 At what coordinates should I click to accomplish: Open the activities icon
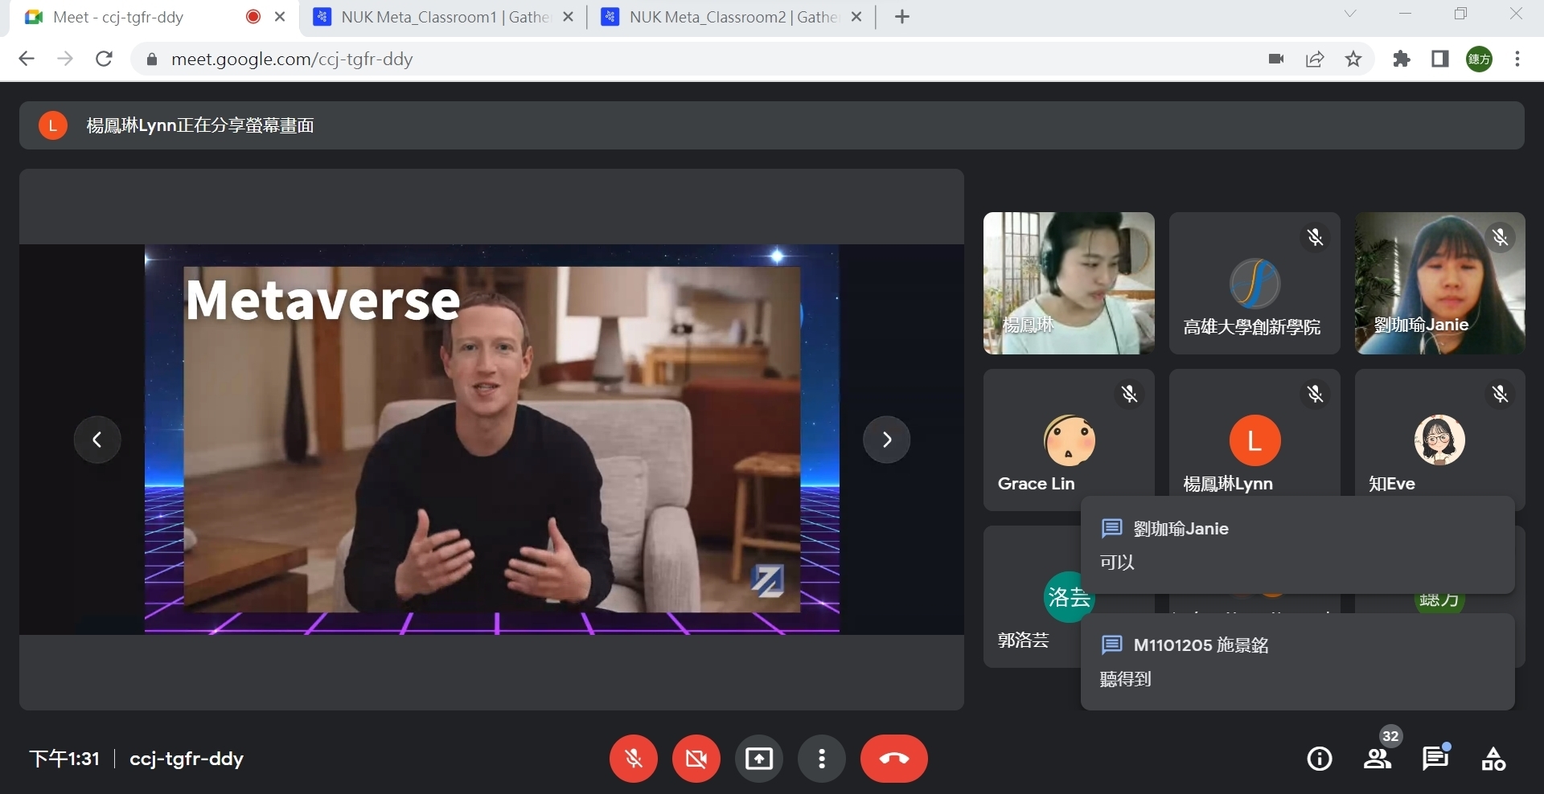[1493, 759]
